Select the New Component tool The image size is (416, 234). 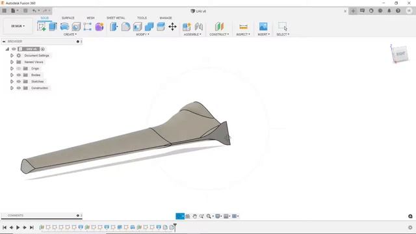point(187,27)
